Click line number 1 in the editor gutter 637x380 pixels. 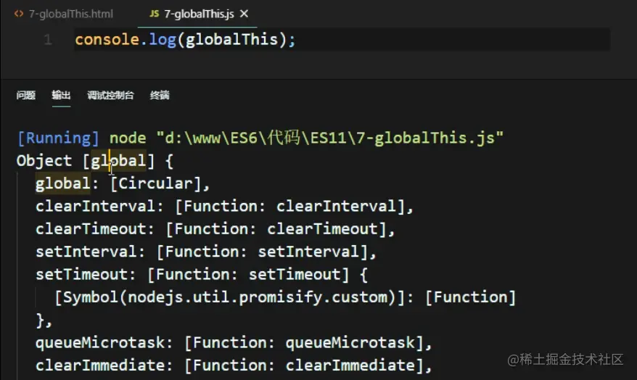point(48,40)
